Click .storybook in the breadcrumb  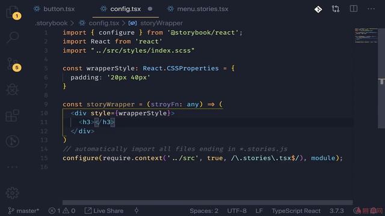pyautogui.click(x=51, y=23)
